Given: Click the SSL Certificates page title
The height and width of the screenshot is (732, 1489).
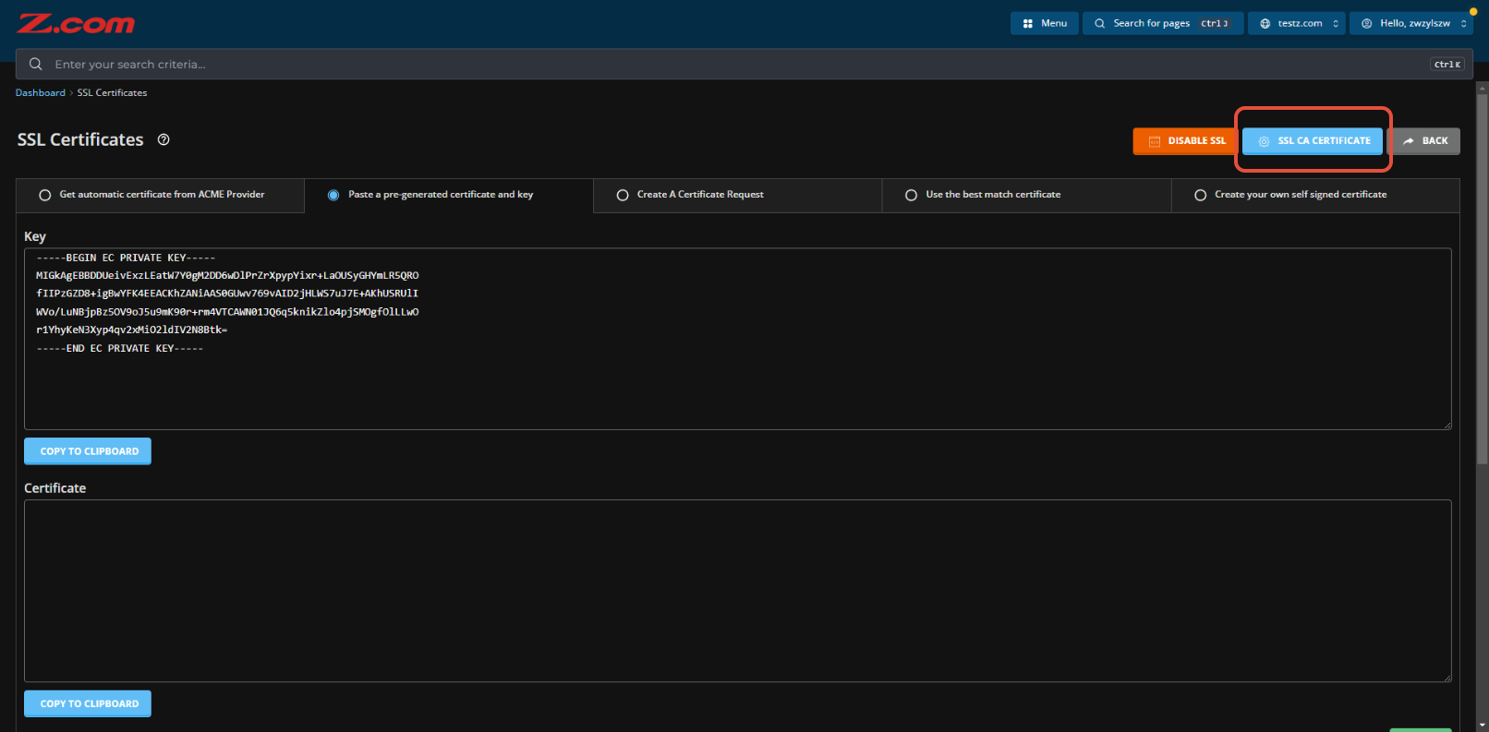Looking at the screenshot, I should point(80,139).
